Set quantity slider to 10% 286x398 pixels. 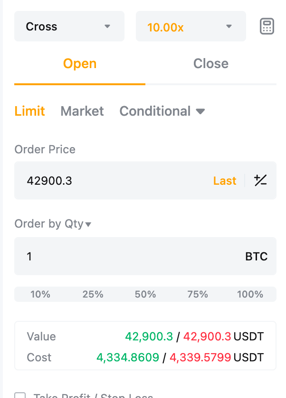pos(40,294)
